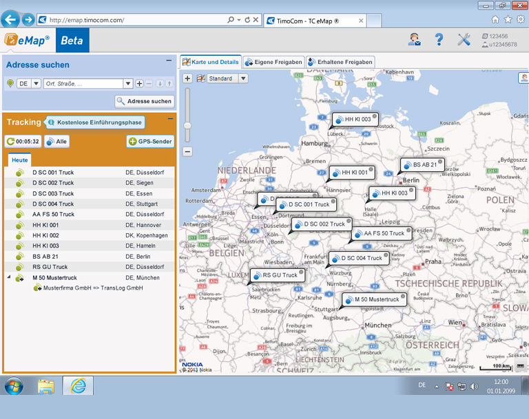Close the BS AB 21 map label
This screenshot has width=529, height=419.
440,162
